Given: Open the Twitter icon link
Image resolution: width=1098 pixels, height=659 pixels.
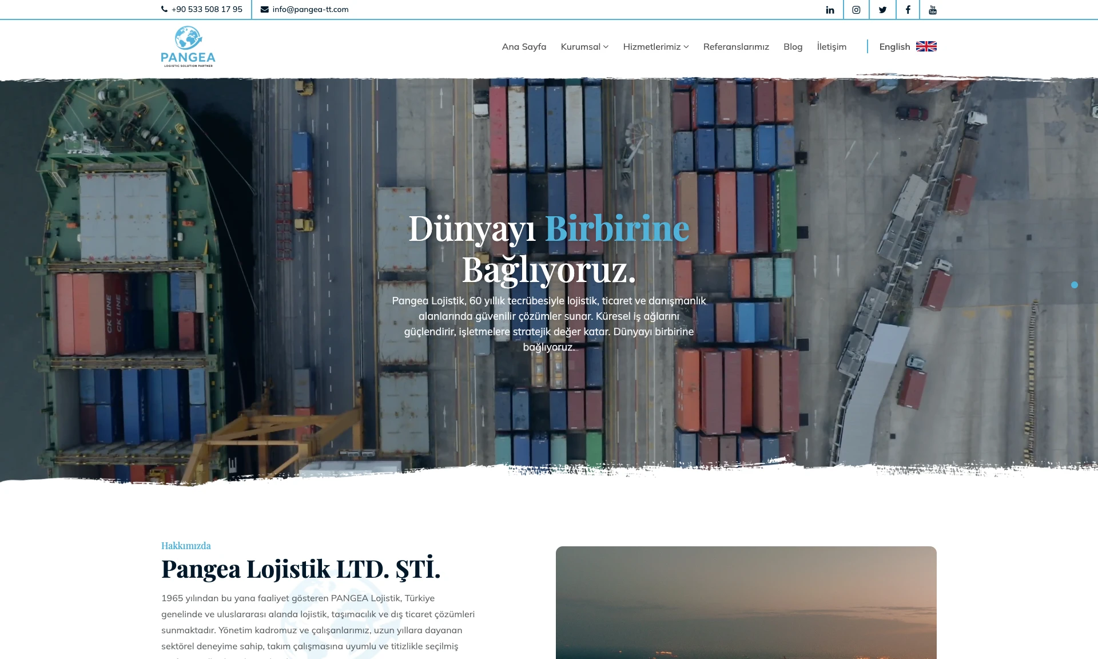Looking at the screenshot, I should (882, 10).
